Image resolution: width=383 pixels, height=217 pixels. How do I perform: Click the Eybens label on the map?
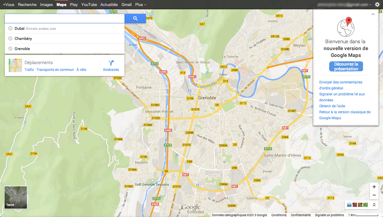coord(252,198)
